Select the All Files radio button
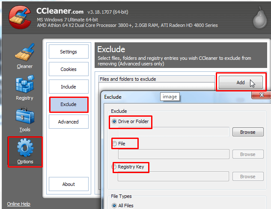 114,206
